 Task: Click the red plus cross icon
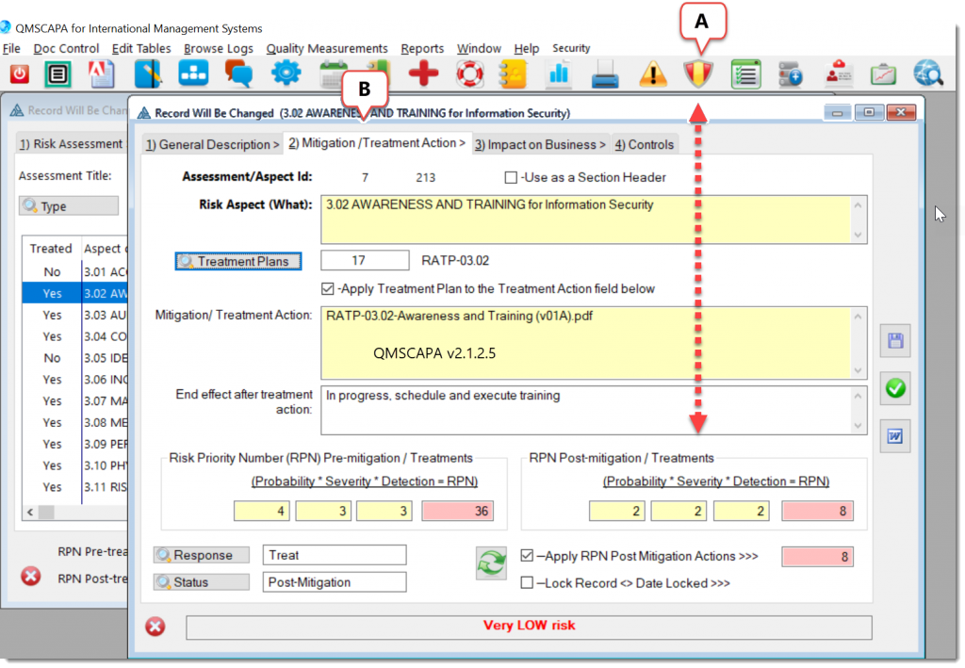pos(423,74)
